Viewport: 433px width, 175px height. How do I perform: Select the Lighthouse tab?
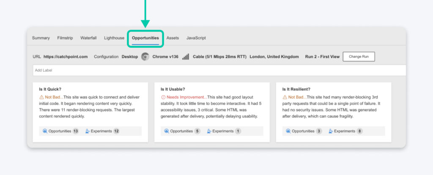[114, 38]
